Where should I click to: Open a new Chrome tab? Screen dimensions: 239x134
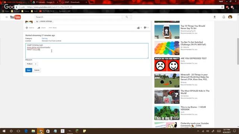pyautogui.click(x=91, y=2)
